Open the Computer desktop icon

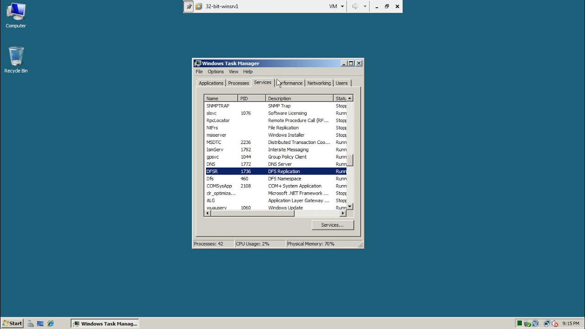(16, 16)
